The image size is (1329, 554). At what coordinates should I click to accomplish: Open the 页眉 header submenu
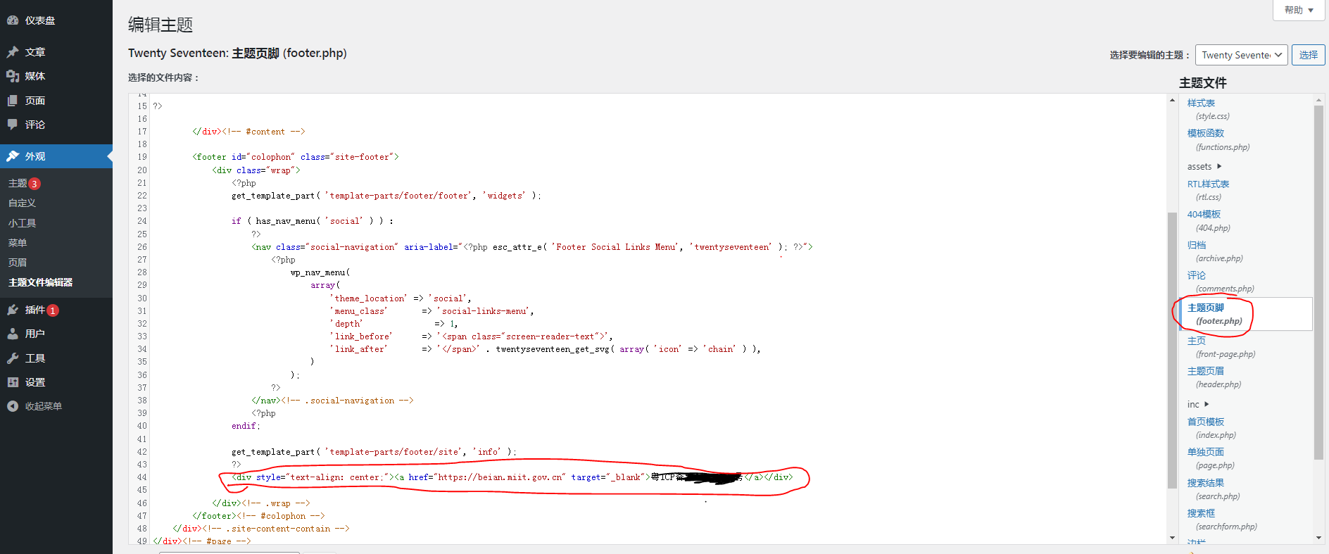coord(18,263)
